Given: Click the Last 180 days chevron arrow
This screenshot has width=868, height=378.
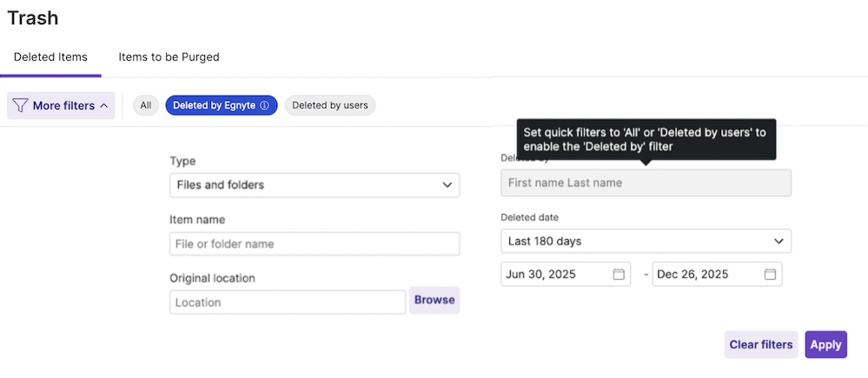Looking at the screenshot, I should tap(779, 241).
